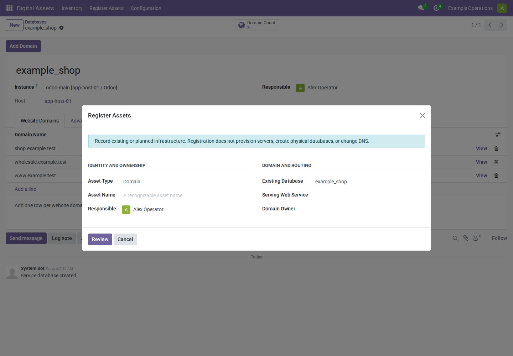Click the Add Domain button
Image resolution: width=513 pixels, height=356 pixels.
[23, 46]
